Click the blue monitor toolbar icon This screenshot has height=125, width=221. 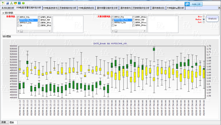(x=19, y=3)
